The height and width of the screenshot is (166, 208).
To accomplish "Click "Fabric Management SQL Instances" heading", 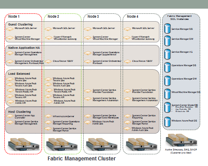I will click(x=179, y=18).
